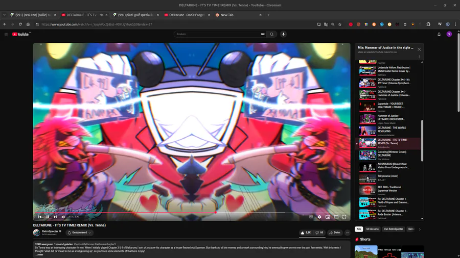The height and width of the screenshot is (258, 460).
Task: Dislike the video
Action: coord(319,233)
